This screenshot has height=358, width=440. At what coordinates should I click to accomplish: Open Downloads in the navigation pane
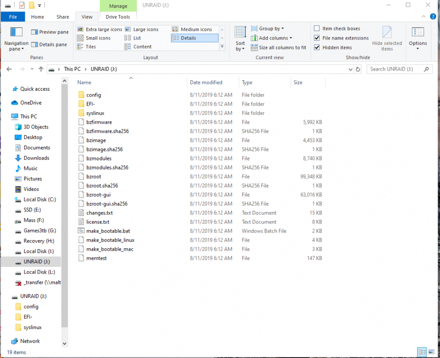(36, 158)
